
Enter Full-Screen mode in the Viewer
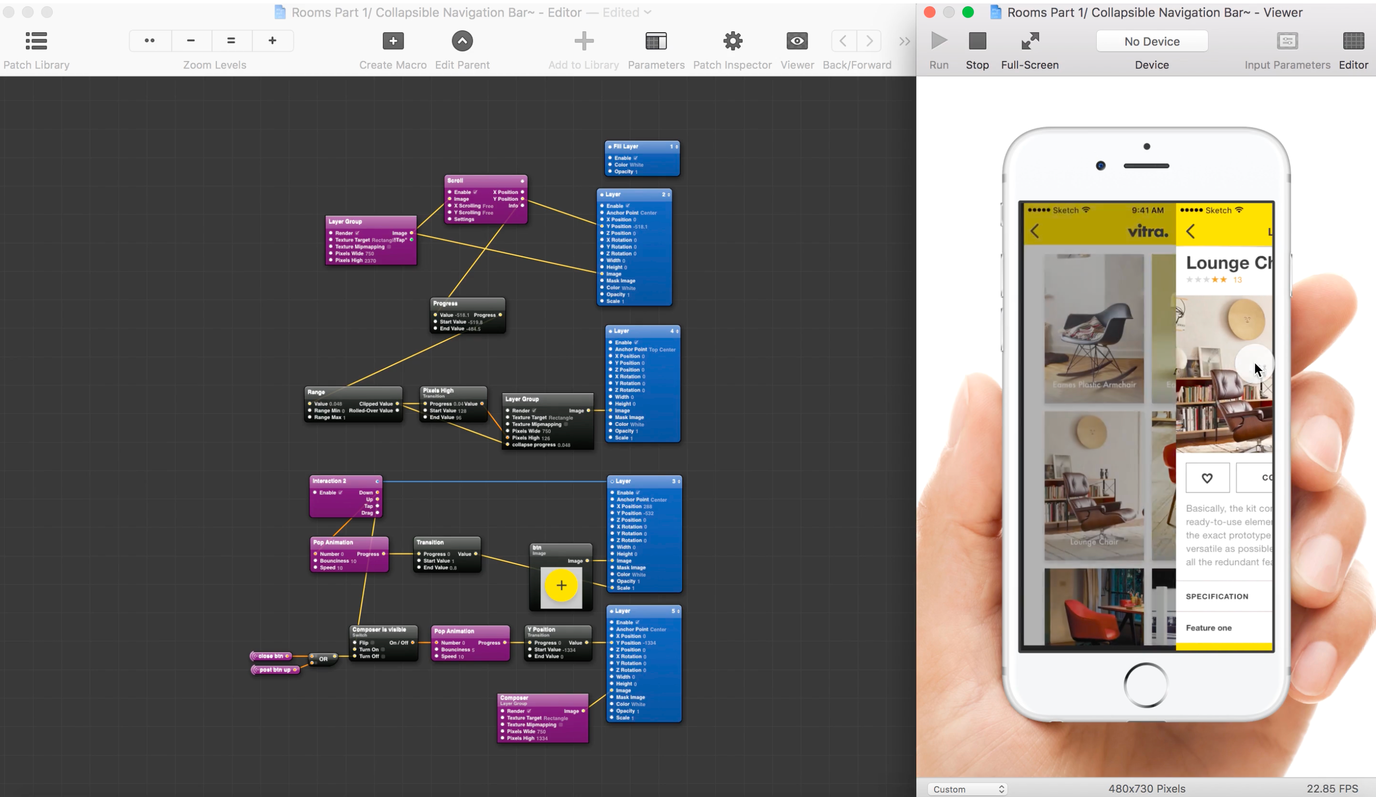(x=1030, y=41)
